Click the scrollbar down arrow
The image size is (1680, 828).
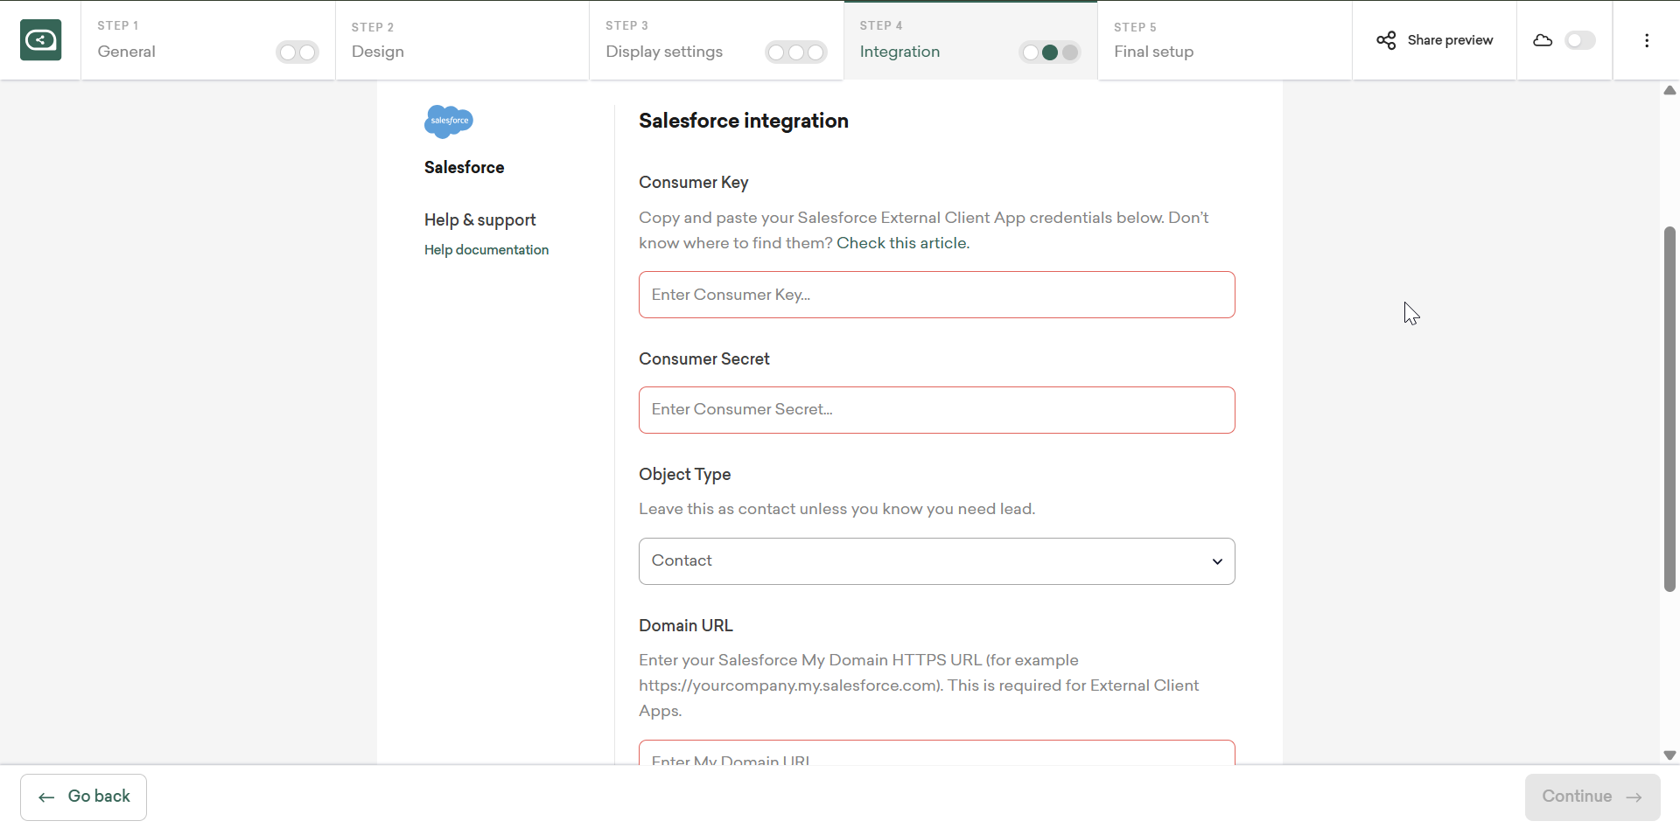tap(1669, 755)
